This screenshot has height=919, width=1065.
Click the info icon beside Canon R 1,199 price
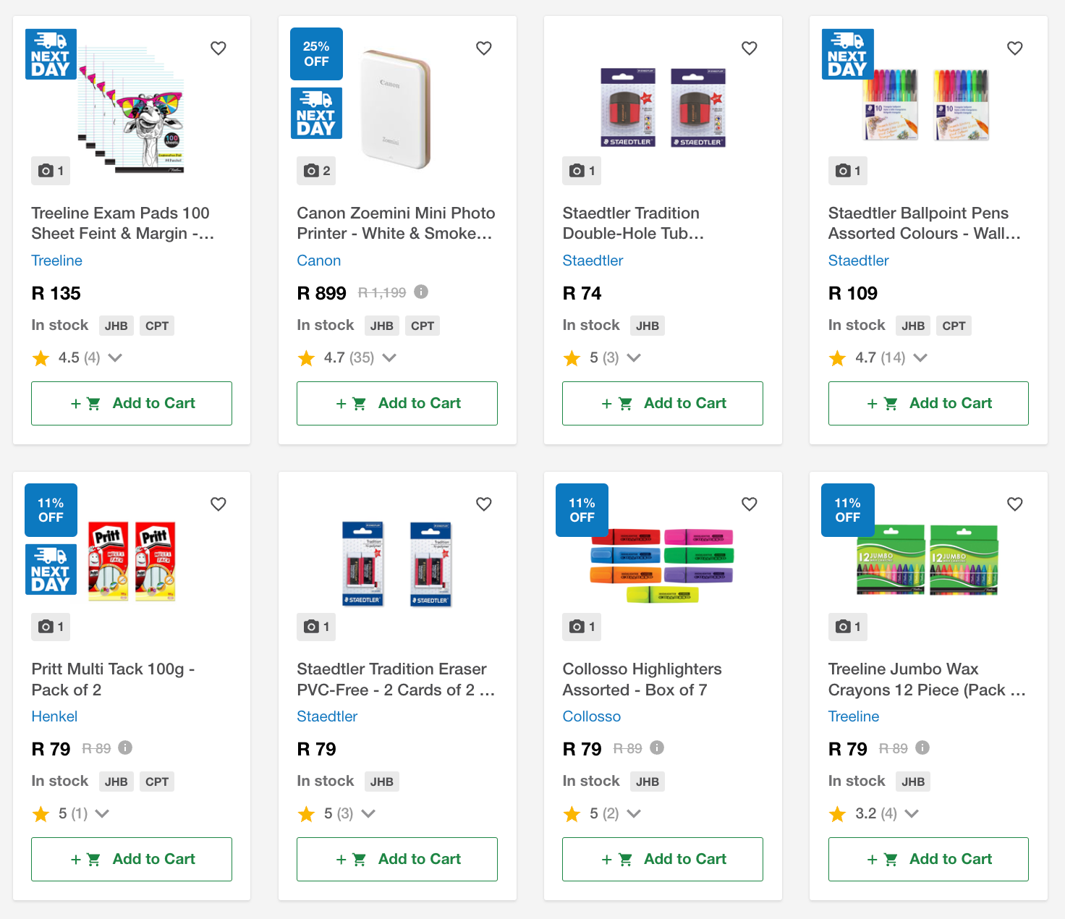421,292
